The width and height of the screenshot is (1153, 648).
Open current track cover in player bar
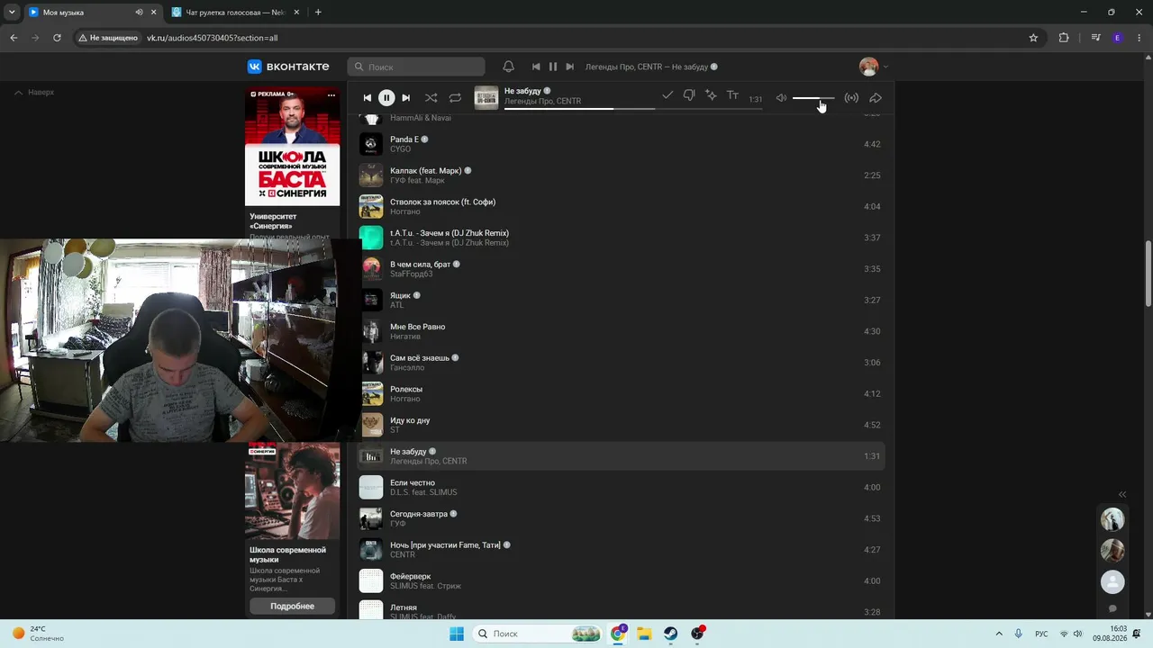[486, 97]
